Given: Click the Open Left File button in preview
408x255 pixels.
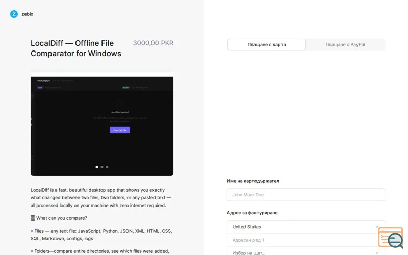Looking at the screenshot, I should coord(120,130).
